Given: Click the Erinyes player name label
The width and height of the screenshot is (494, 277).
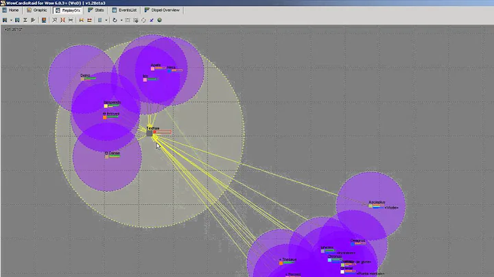Looking at the screenshot, I should 113,114.
